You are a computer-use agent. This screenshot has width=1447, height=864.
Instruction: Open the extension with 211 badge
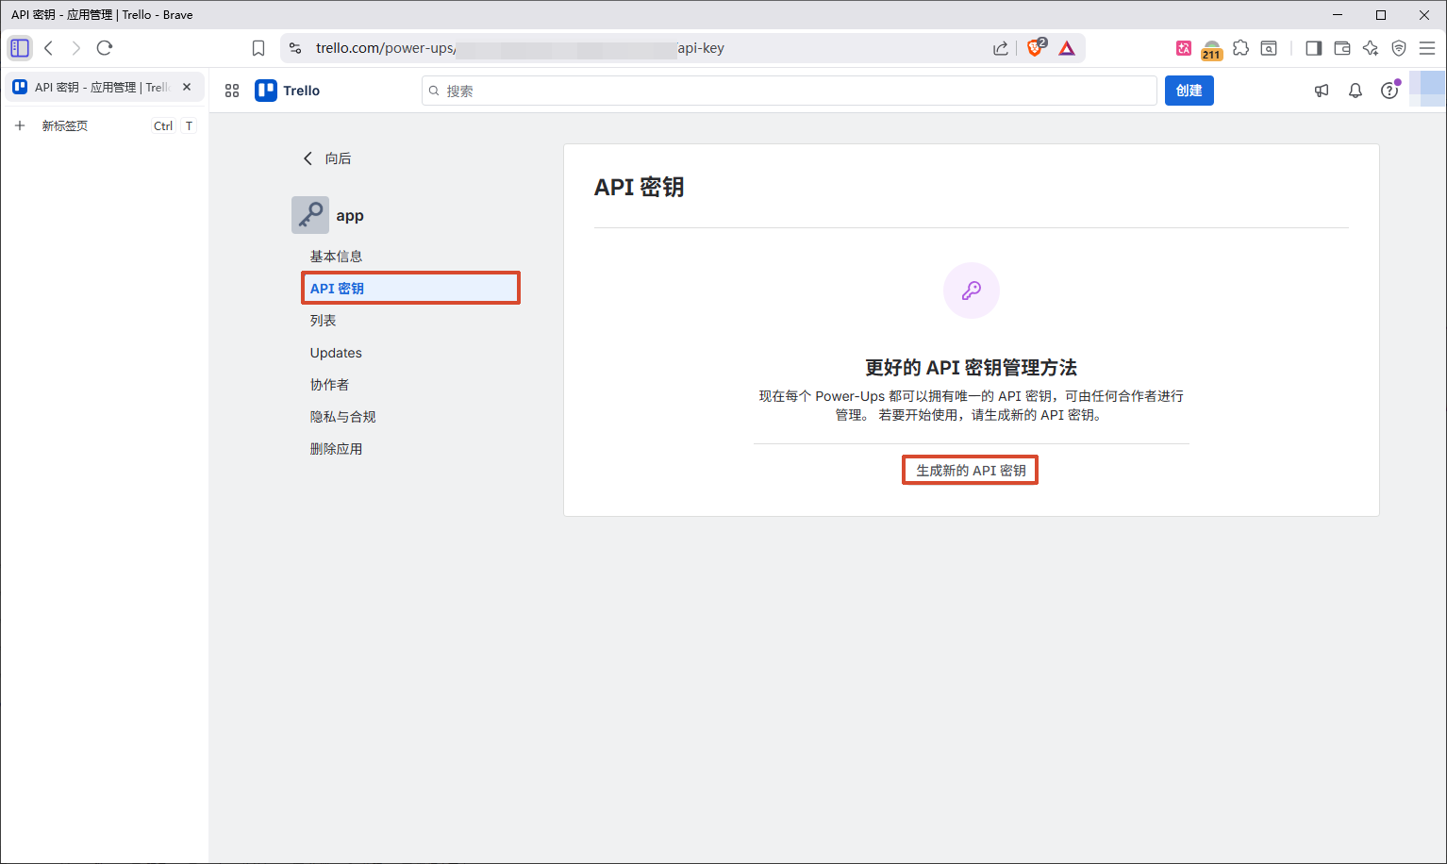tap(1212, 49)
